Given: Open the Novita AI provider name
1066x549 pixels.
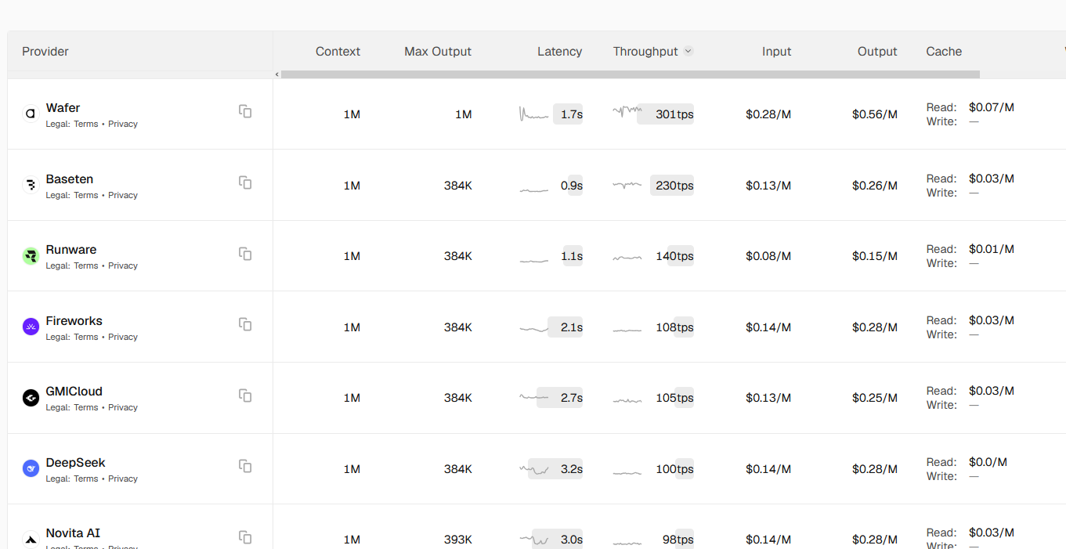Looking at the screenshot, I should pos(74,533).
